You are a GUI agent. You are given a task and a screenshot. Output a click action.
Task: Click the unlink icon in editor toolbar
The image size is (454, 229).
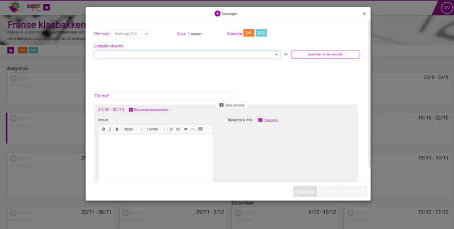tap(192, 129)
